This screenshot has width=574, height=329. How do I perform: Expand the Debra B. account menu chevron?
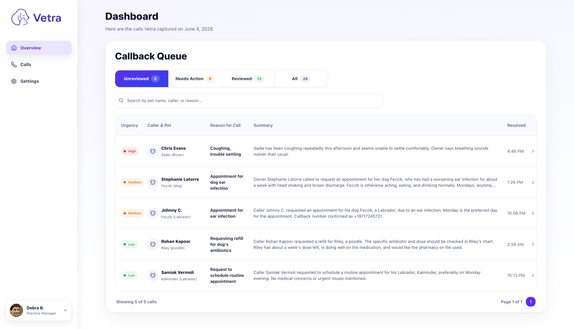(65, 310)
